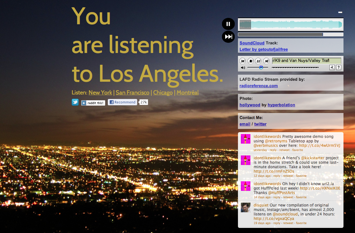Mute the radio stream speaker icon

point(242,67)
